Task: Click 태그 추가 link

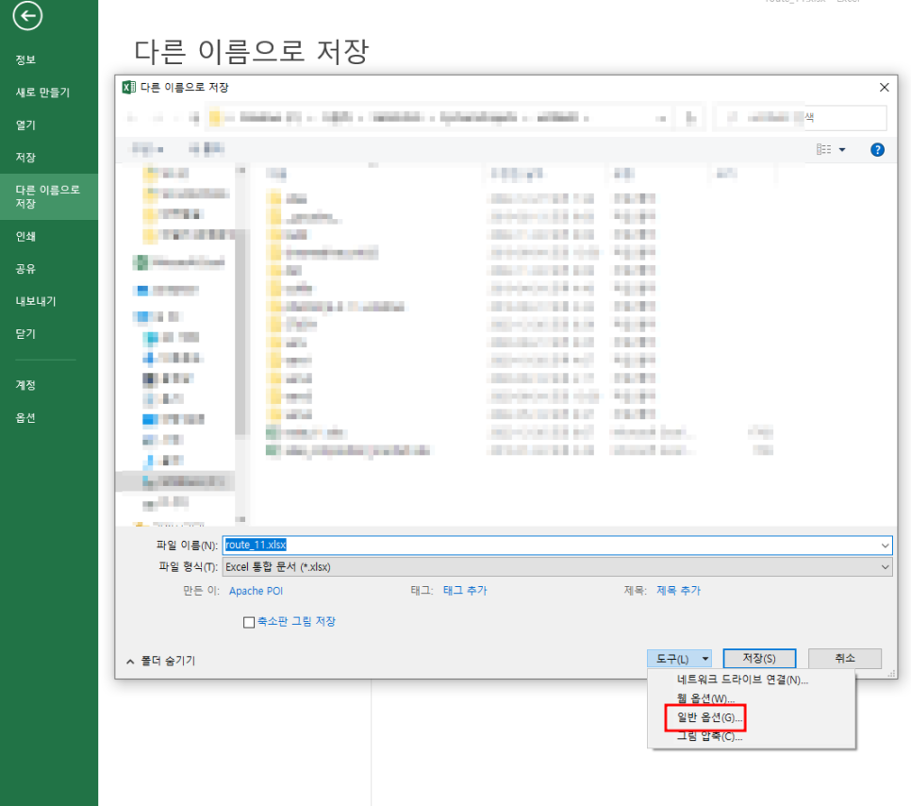Action: pos(465,590)
